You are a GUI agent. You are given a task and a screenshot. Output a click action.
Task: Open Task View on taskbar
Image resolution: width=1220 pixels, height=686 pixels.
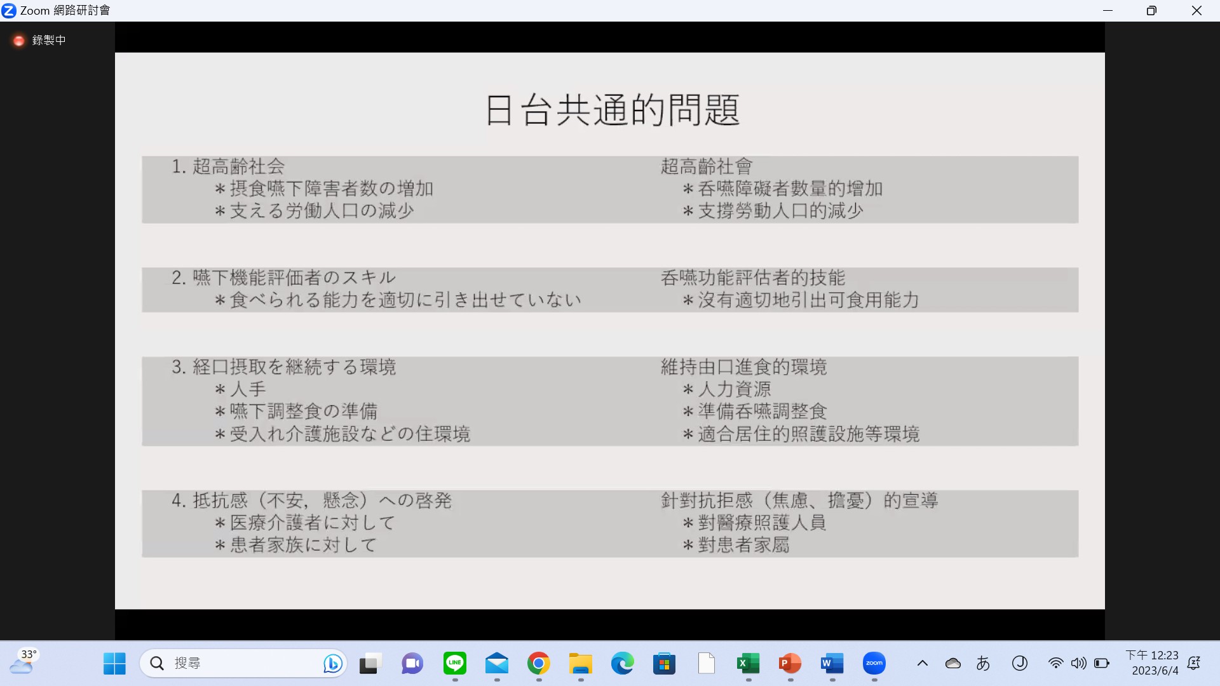[370, 664]
